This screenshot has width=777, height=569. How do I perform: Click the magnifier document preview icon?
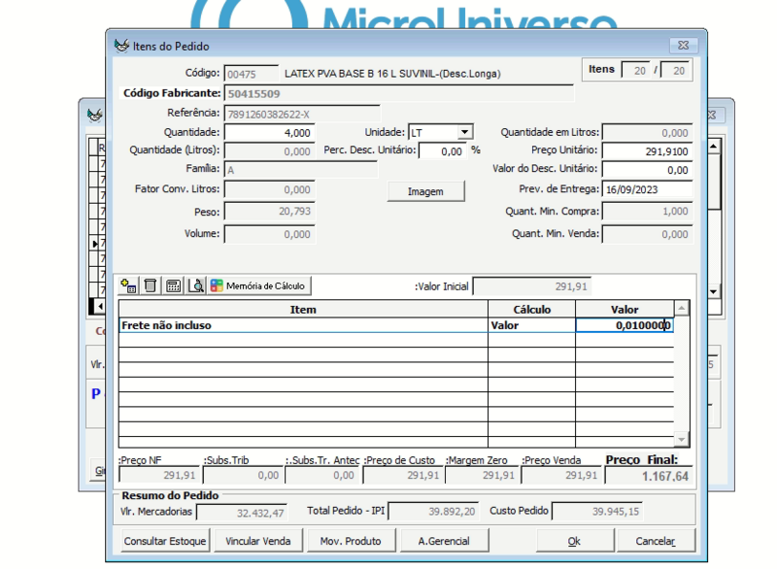click(196, 285)
